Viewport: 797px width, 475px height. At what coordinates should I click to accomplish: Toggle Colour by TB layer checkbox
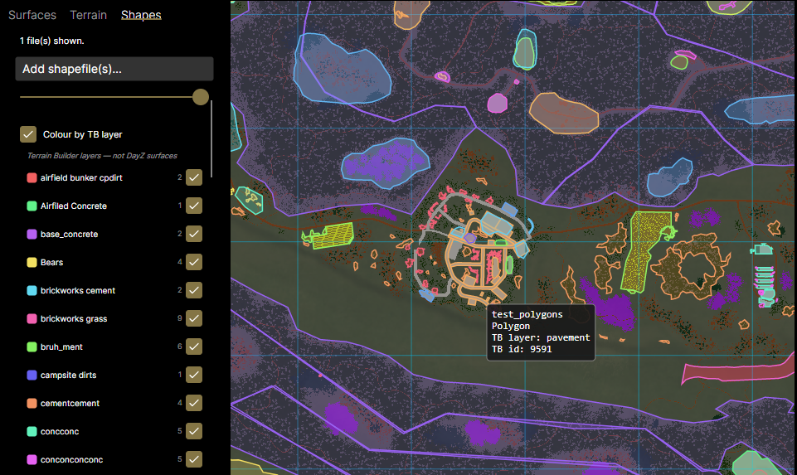(28, 134)
